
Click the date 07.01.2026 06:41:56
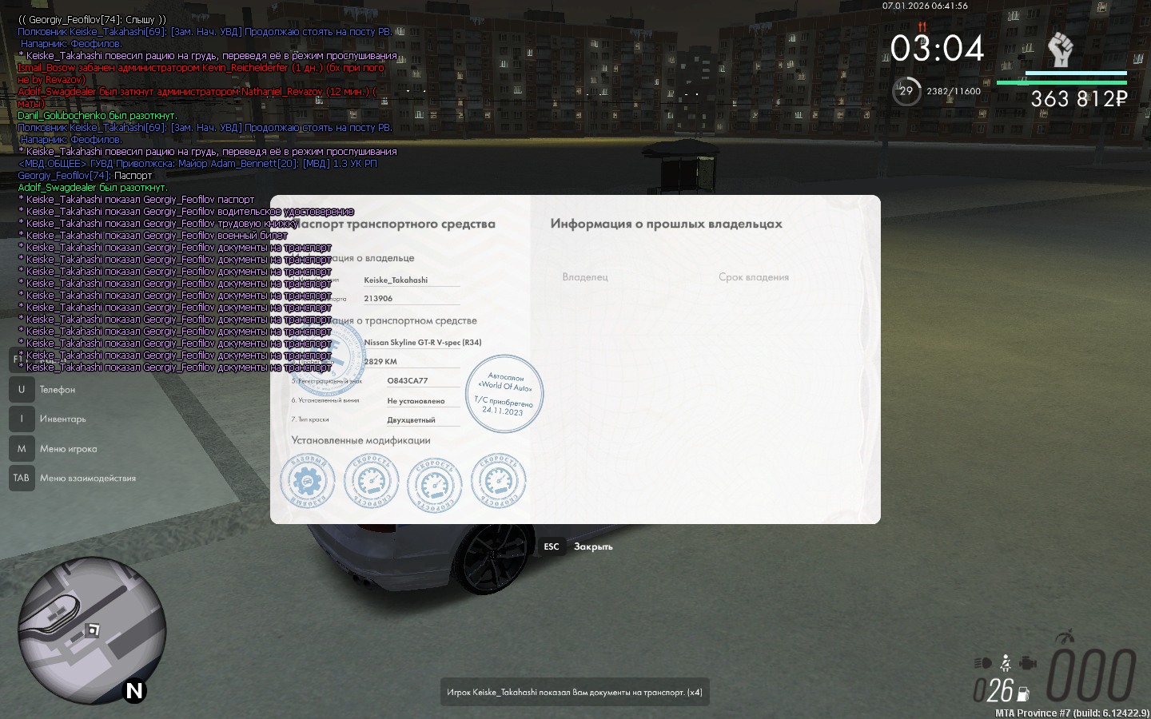pos(925,6)
